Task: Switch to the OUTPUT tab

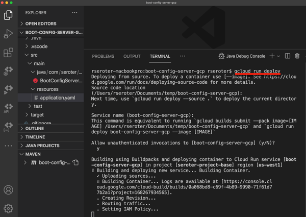Action: (132, 56)
